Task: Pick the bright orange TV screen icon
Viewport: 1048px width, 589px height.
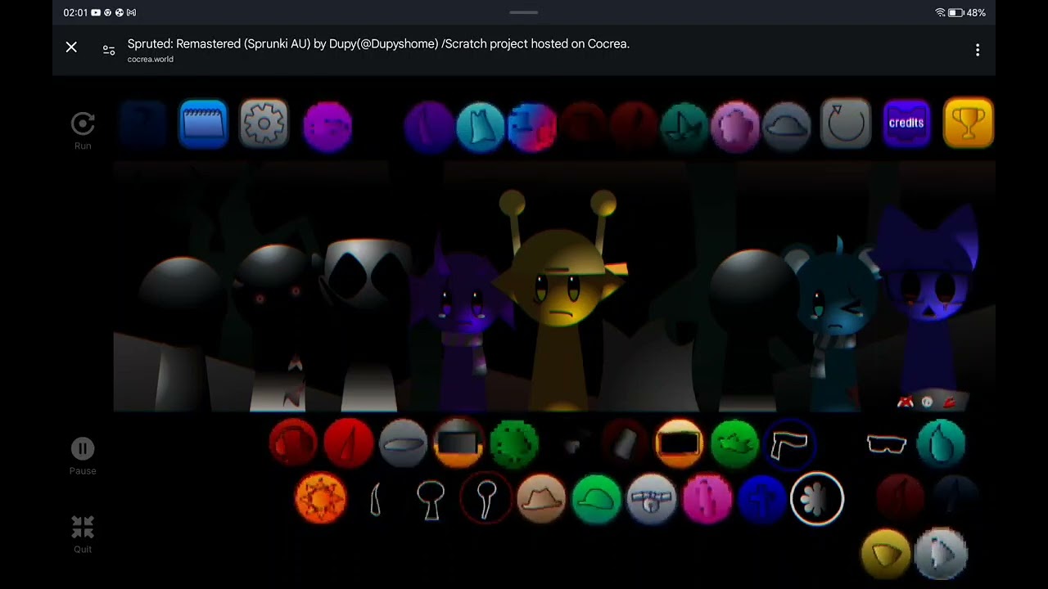Action: (679, 443)
